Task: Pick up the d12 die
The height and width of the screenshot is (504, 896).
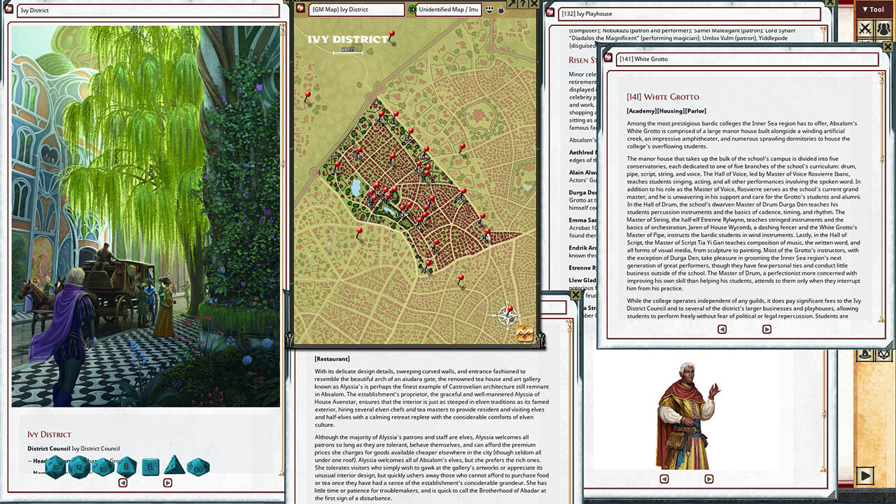Action: pyautogui.click(x=79, y=467)
